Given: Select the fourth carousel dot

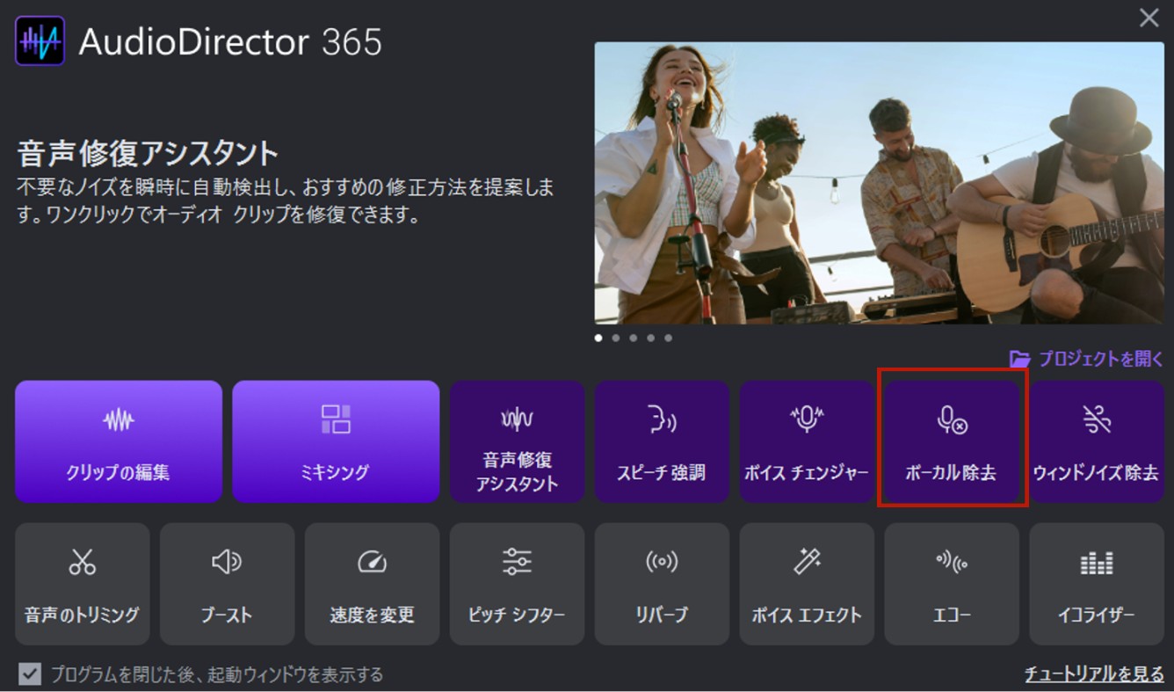Looking at the screenshot, I should (651, 338).
